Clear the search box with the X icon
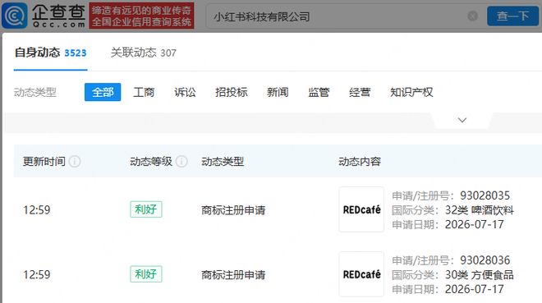The image size is (542, 303). pyautogui.click(x=472, y=16)
